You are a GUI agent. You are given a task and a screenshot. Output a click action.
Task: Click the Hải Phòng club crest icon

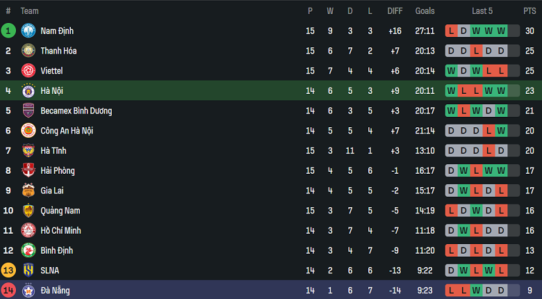(x=28, y=170)
